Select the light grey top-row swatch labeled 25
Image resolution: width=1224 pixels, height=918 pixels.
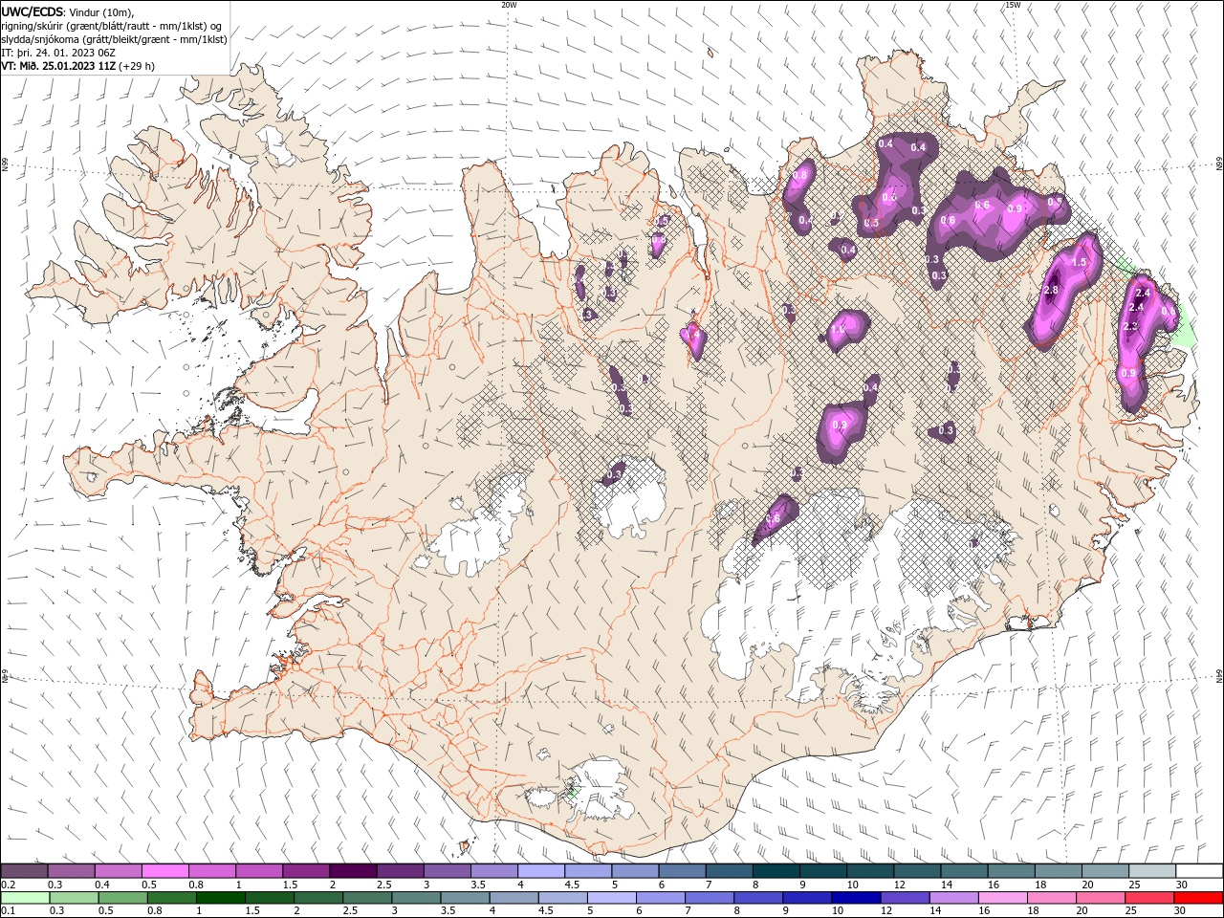pos(1151,871)
